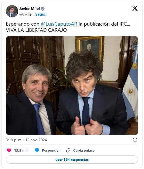Click Leer 564 respuestas button
This screenshot has width=144, height=169.
(x=72, y=160)
